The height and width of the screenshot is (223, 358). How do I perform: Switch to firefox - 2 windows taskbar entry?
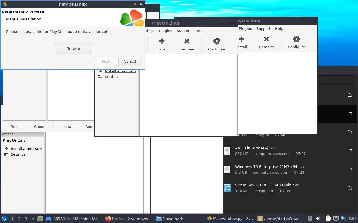click(x=126, y=219)
